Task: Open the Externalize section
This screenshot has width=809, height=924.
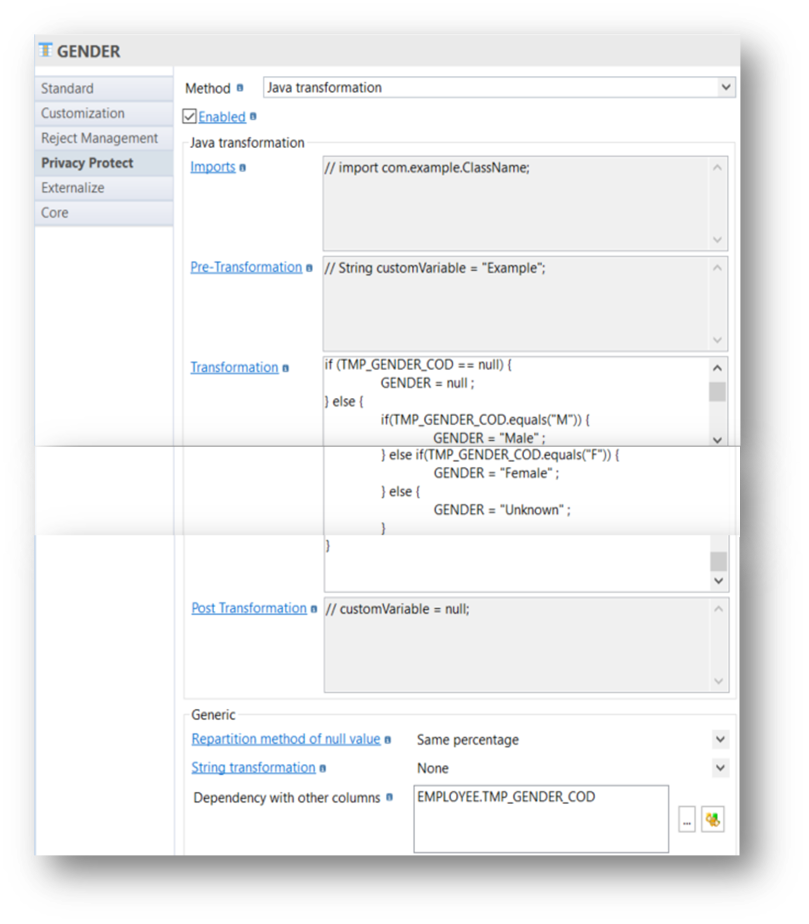Action: [x=72, y=188]
